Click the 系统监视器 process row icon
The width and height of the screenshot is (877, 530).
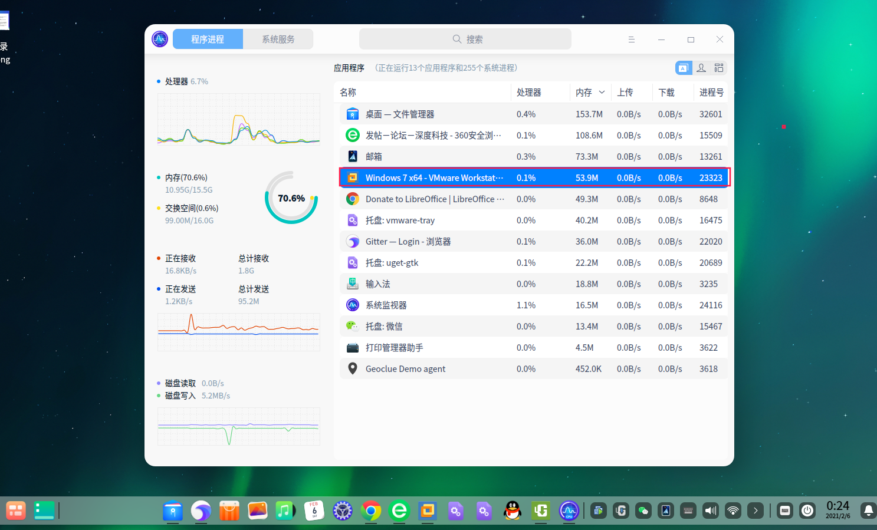coord(353,305)
